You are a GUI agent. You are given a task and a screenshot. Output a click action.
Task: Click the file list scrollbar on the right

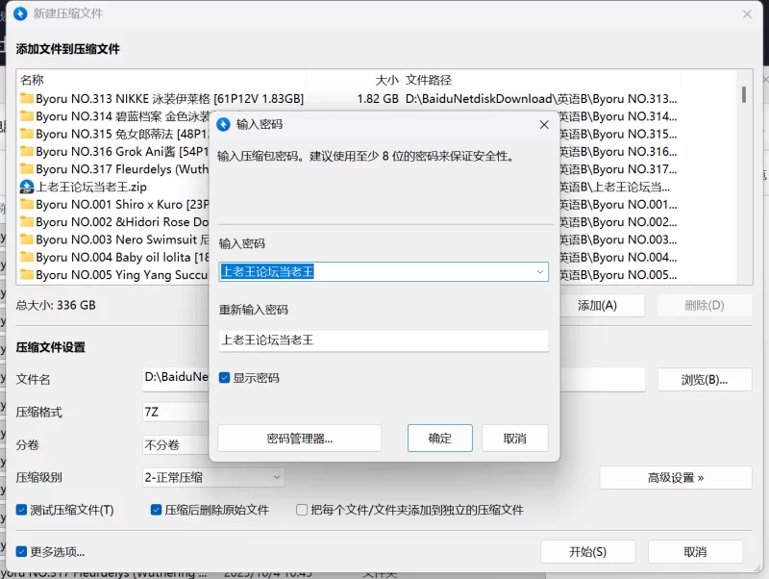point(741,96)
